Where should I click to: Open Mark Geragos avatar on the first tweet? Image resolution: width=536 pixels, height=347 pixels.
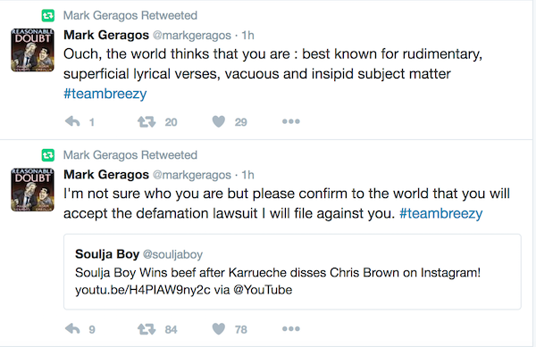click(x=32, y=50)
